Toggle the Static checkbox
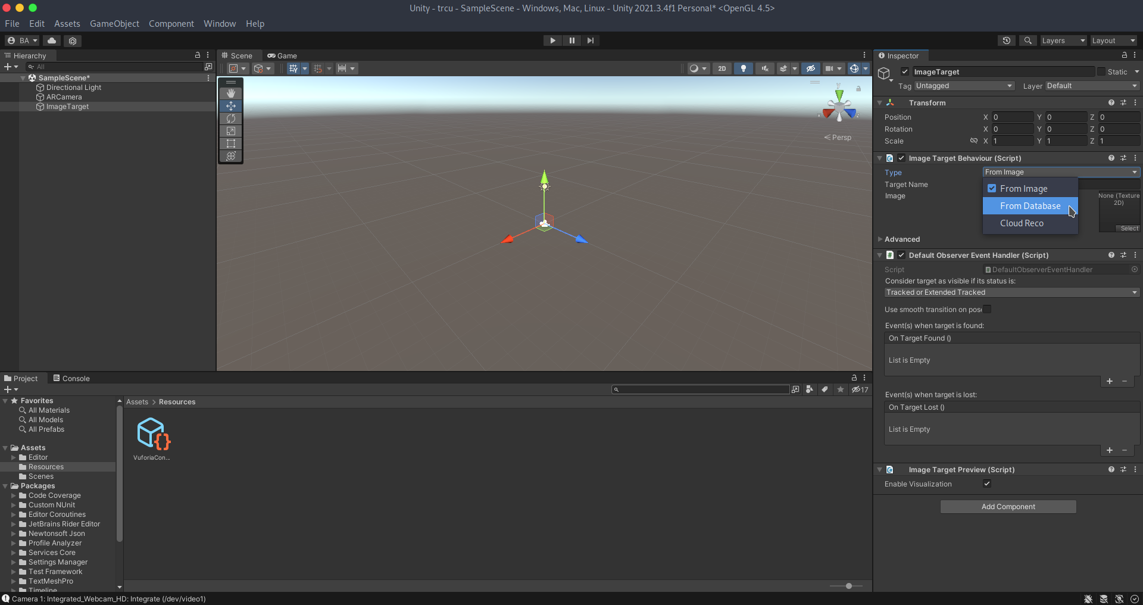The width and height of the screenshot is (1143, 605). click(x=1101, y=71)
